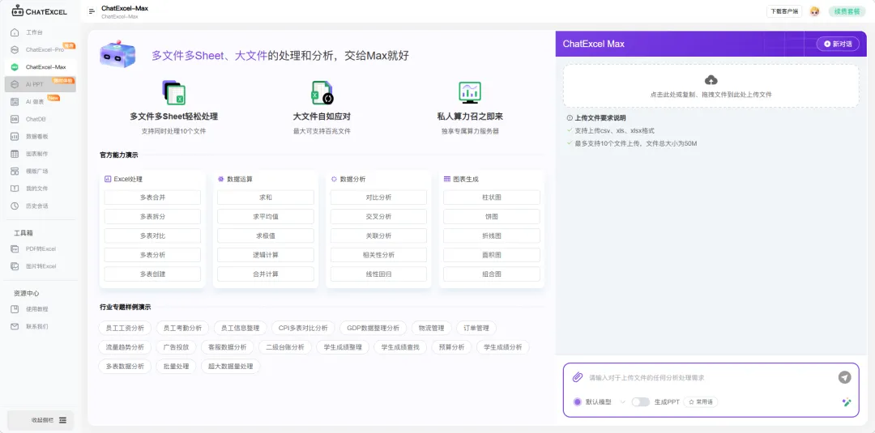Click the 图片转Excel tool icon
The image size is (875, 433).
click(x=15, y=265)
